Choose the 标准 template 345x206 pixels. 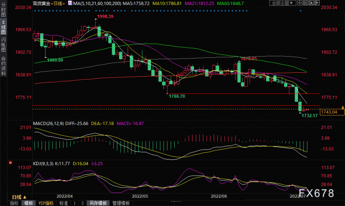click(64, 203)
